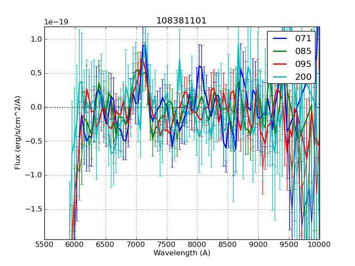Click the −1.5 y-axis tick label
The height and width of the screenshot is (266, 355).
[34, 209]
